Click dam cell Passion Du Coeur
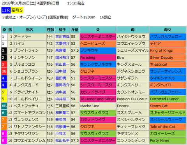 click(x=132, y=99)
